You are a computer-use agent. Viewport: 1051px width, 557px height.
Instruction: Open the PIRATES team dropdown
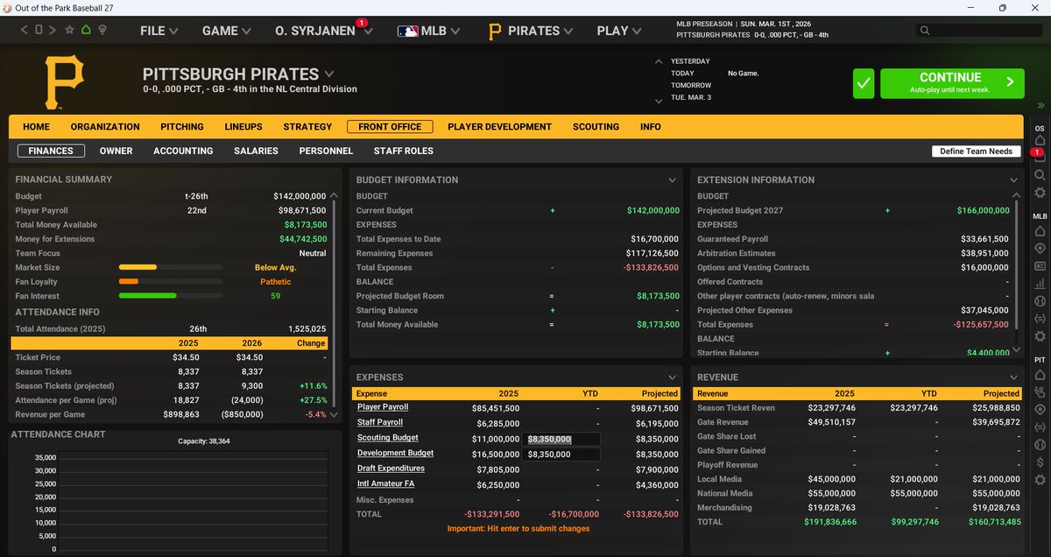pos(531,31)
